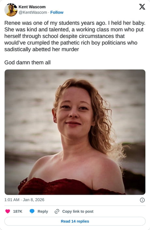Visit the @KentWascom handle link
The image size is (150, 230).
click(x=33, y=12)
